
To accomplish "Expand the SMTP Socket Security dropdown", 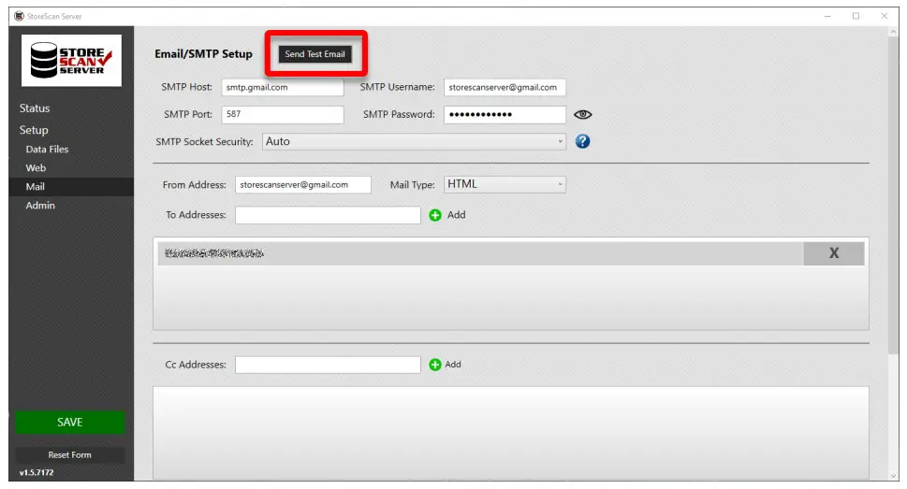I will pyautogui.click(x=414, y=141).
